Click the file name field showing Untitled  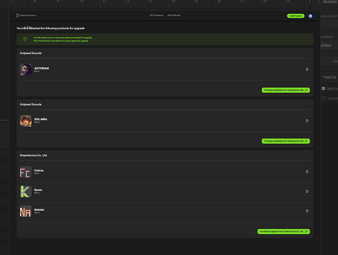point(329,45)
